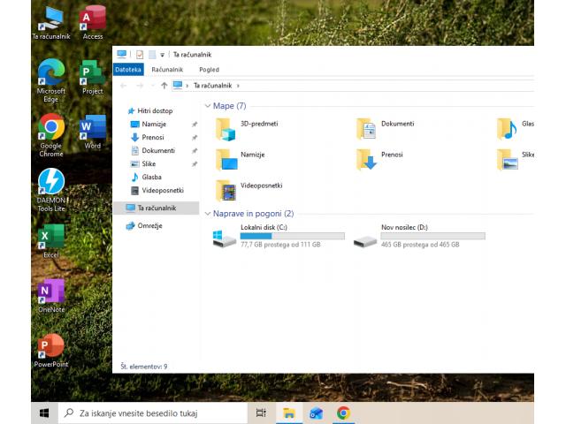Click the Properties checkmark in quick access toolbar
Viewport: 566px width, 424px height.
(139, 55)
